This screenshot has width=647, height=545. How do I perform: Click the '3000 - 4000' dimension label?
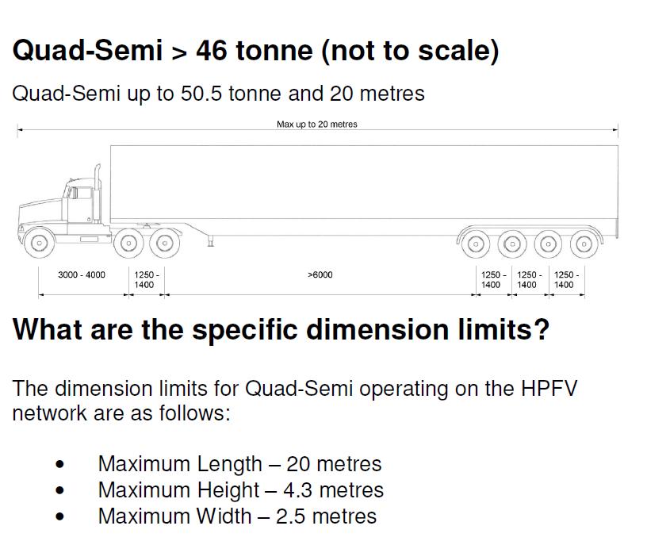[x=82, y=275]
